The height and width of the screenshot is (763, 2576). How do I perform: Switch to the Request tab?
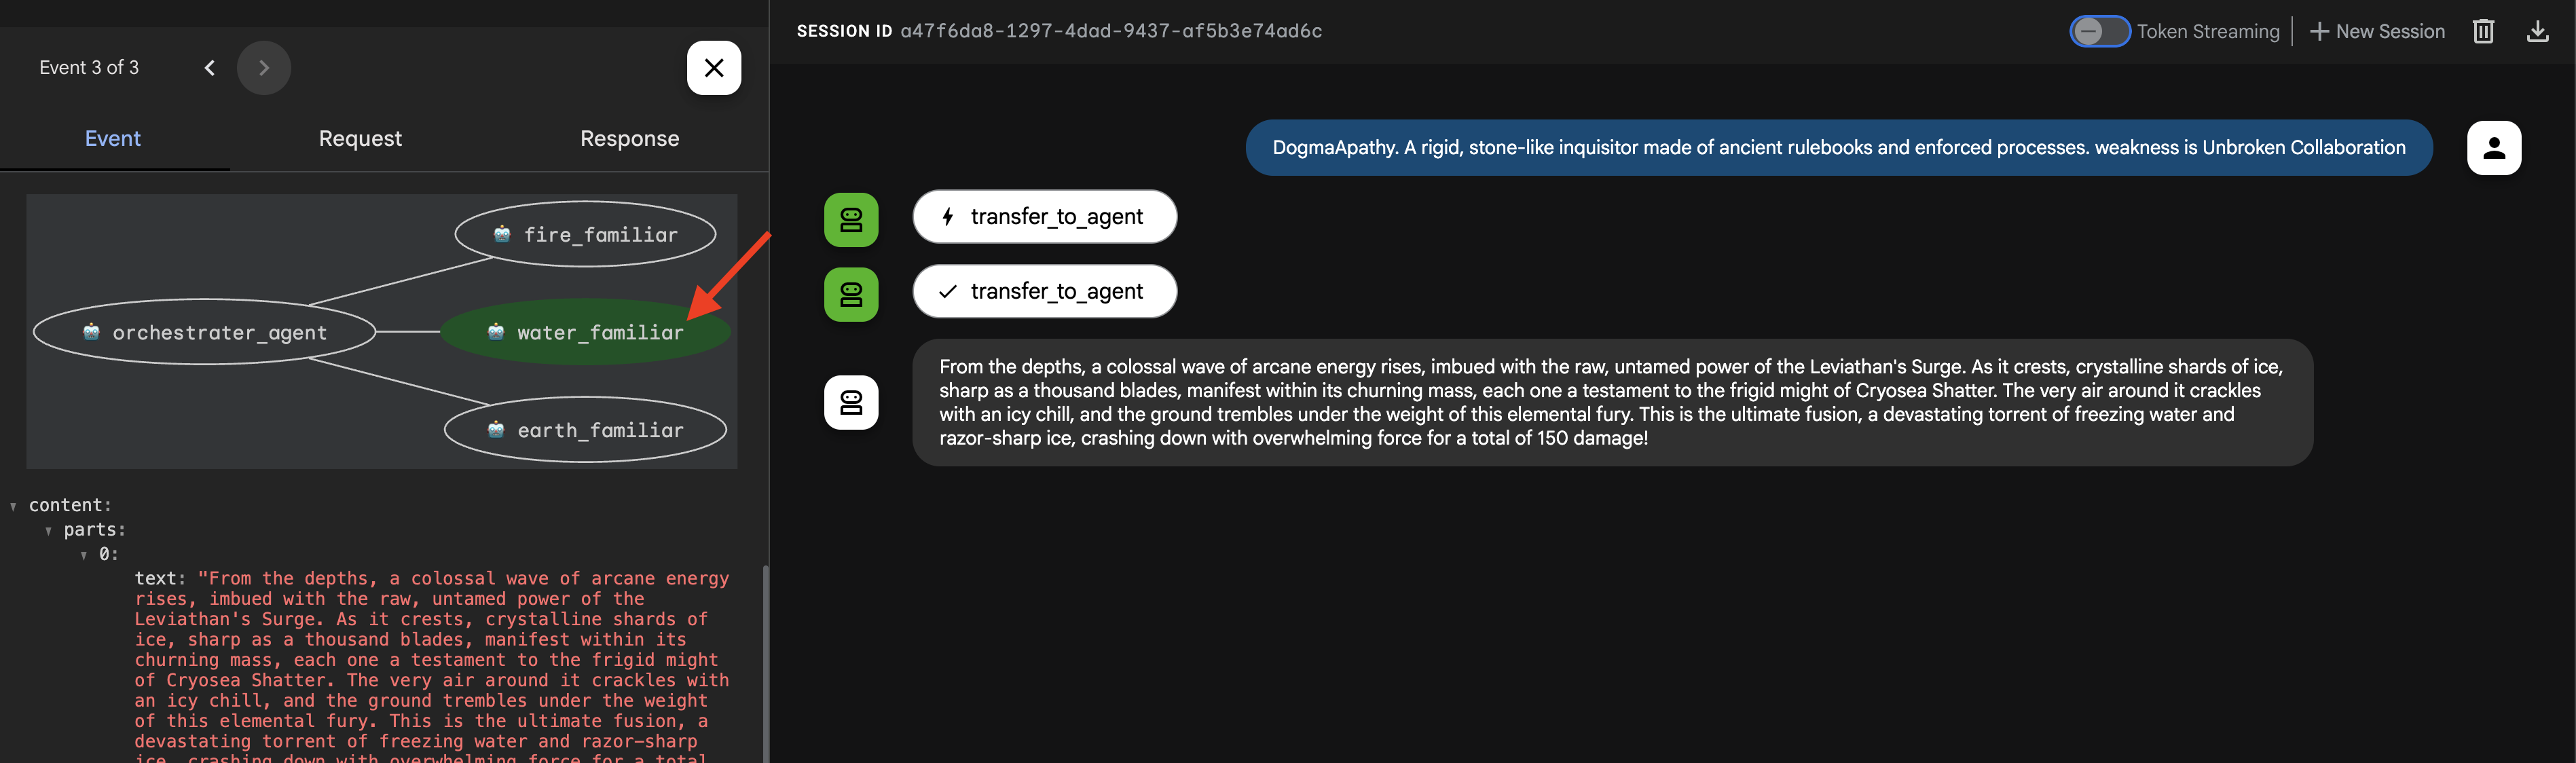point(360,139)
